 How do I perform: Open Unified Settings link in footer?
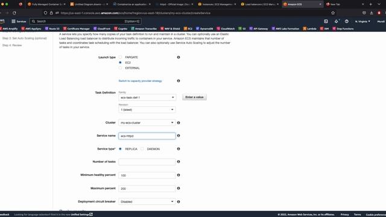(x=81, y=215)
